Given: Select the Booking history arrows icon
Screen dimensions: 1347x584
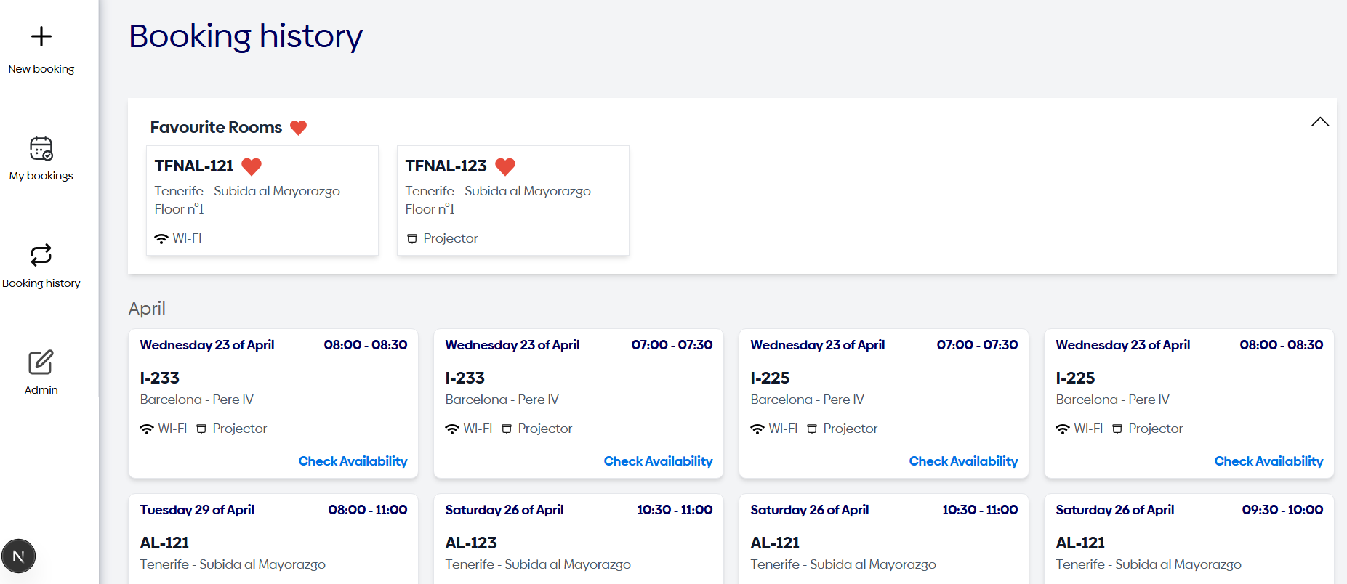Looking at the screenshot, I should tap(41, 255).
